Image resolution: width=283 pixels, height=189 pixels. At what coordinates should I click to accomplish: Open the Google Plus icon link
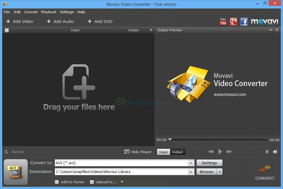pyautogui.click(x=234, y=21)
